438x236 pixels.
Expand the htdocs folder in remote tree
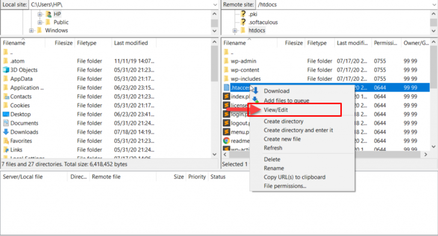pyautogui.click(x=235, y=30)
